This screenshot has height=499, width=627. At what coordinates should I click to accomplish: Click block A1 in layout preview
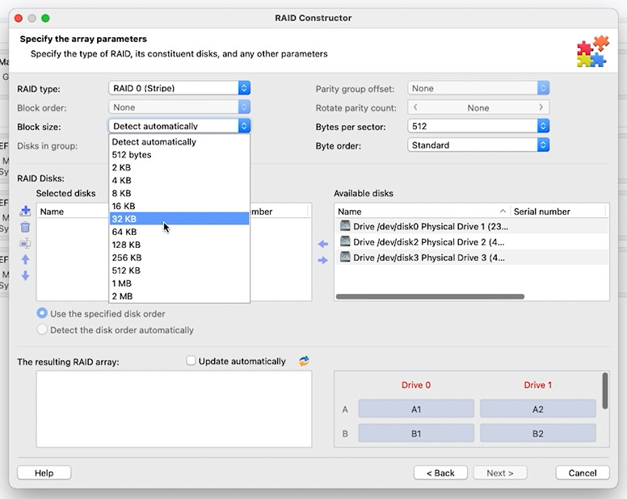(x=416, y=409)
